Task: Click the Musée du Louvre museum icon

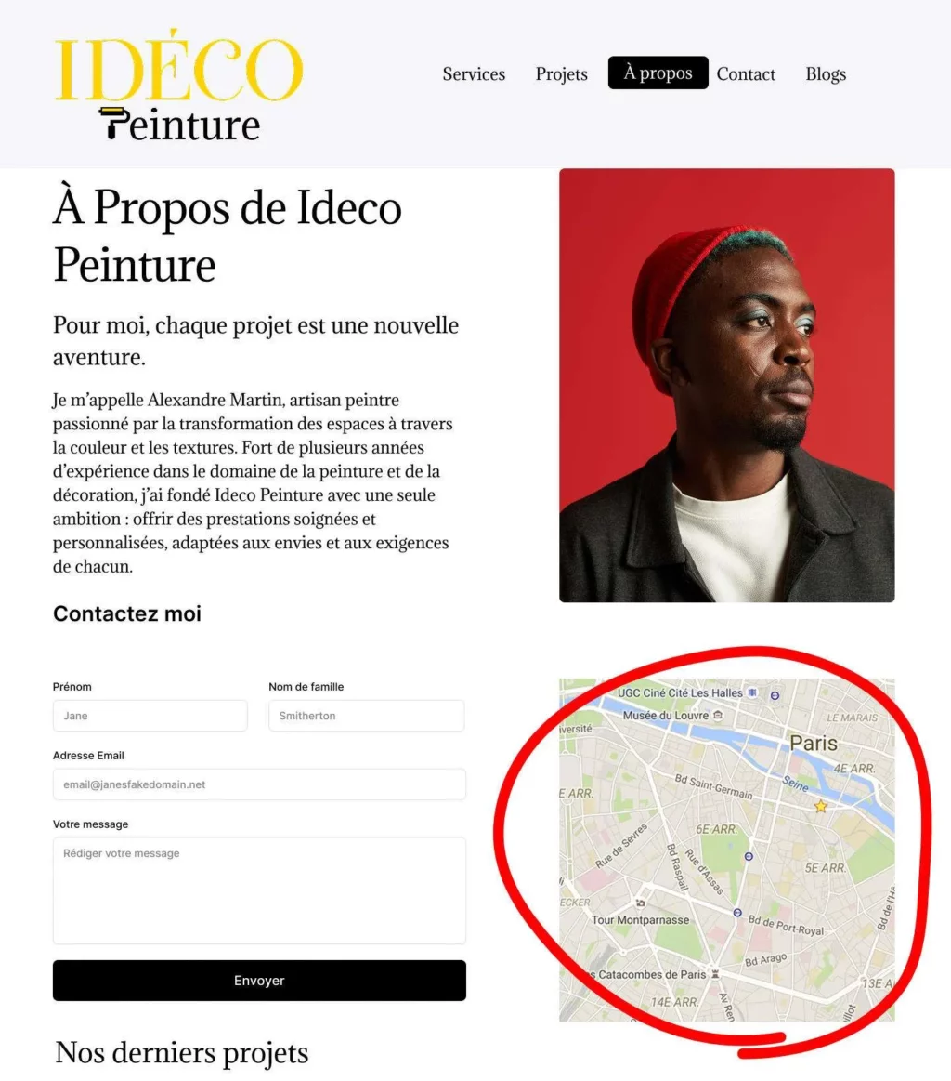Action: [x=718, y=715]
